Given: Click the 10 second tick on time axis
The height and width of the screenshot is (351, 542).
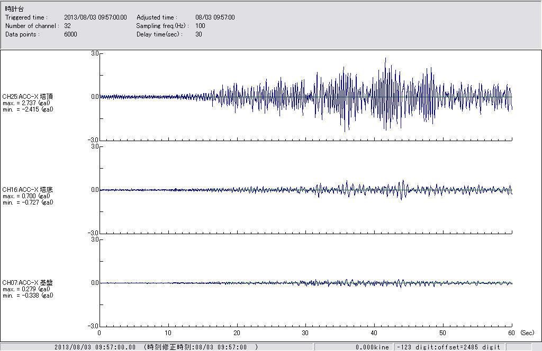Looking at the screenshot, I should pos(168,333).
